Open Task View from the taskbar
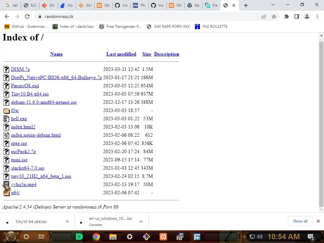324x243 pixels. pos(41,237)
